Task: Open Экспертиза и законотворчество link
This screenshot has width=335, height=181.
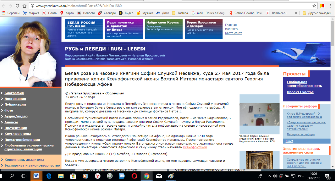Action: [x=32, y=165]
